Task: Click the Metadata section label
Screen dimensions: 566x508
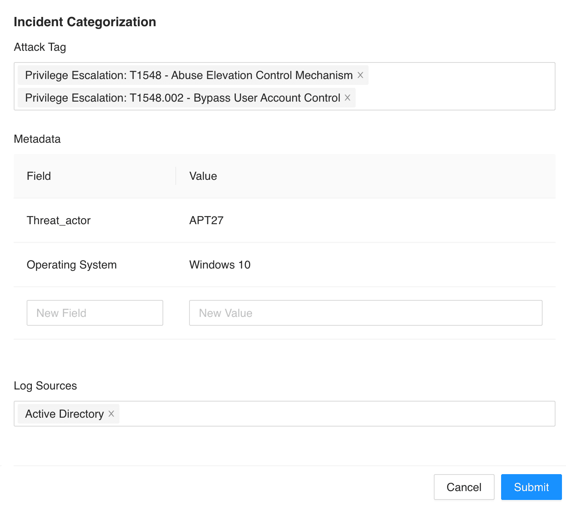Action: pyautogui.click(x=37, y=139)
